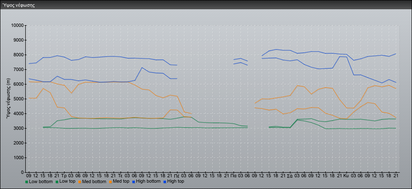Select the Πέ day marker on x-axis

click(x=177, y=176)
